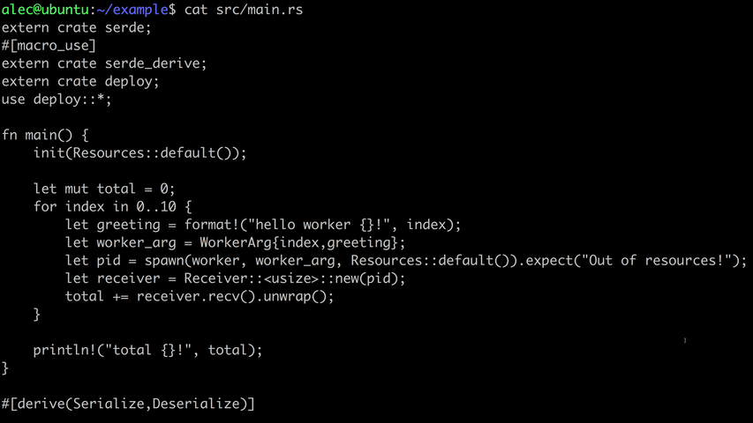Click 'init(Resources::default());' call

[x=139, y=153]
